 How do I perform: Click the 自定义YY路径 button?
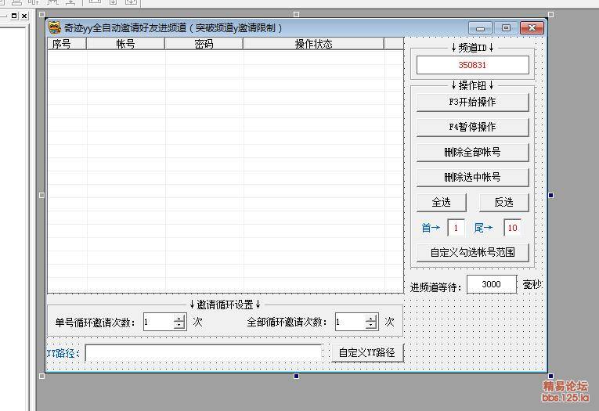[366, 352]
